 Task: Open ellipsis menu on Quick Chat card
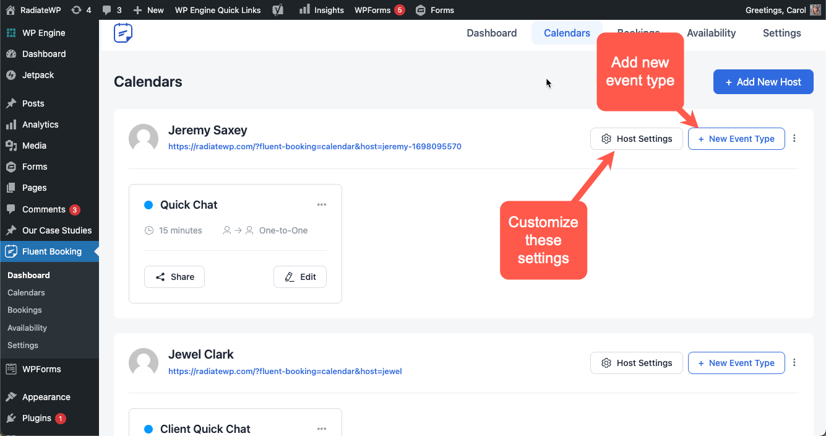click(x=322, y=204)
